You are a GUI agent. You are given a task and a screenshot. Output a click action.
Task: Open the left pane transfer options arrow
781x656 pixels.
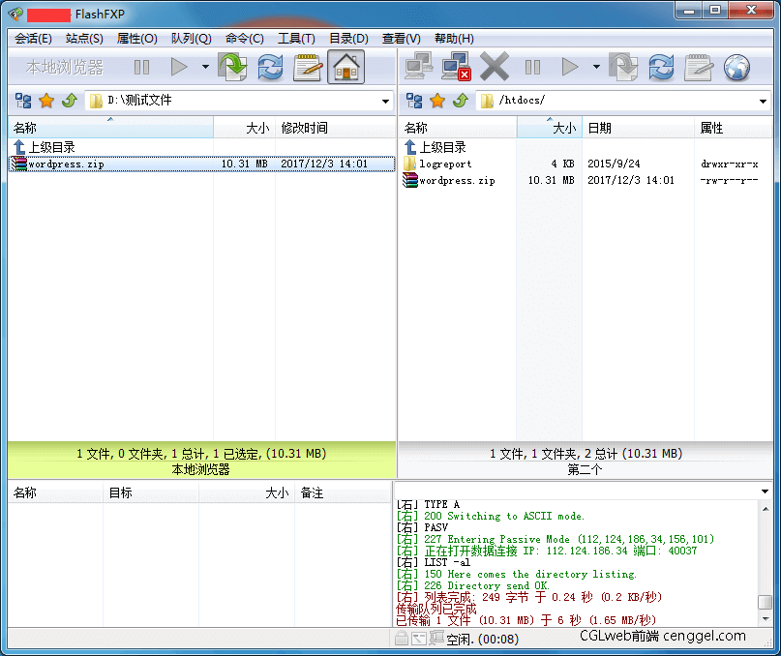click(205, 67)
